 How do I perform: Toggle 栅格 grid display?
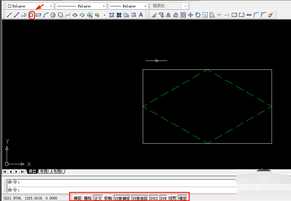click(x=87, y=198)
